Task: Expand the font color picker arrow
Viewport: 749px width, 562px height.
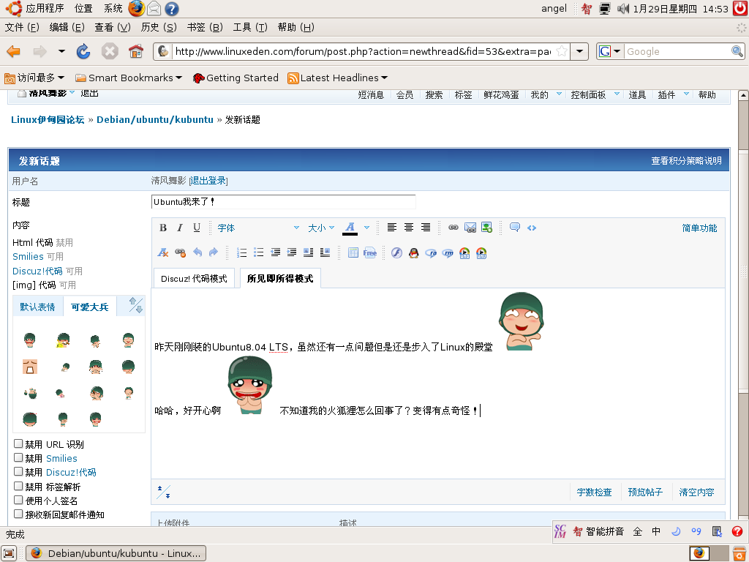Action: click(366, 228)
